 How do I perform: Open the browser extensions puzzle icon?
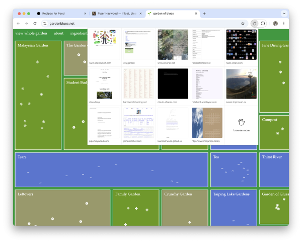[264, 23]
